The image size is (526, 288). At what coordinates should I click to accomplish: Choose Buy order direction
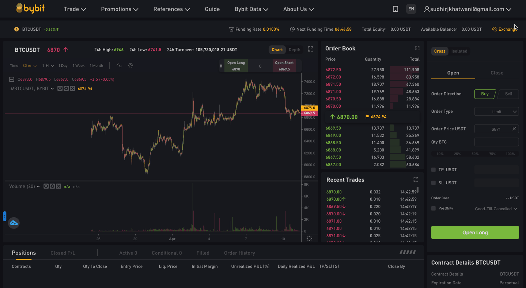pyautogui.click(x=485, y=94)
